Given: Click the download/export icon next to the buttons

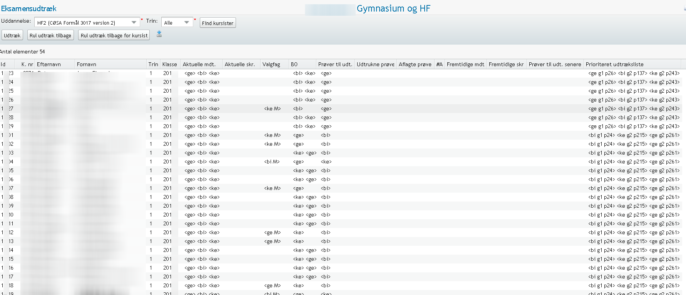Looking at the screenshot, I should pos(159,34).
